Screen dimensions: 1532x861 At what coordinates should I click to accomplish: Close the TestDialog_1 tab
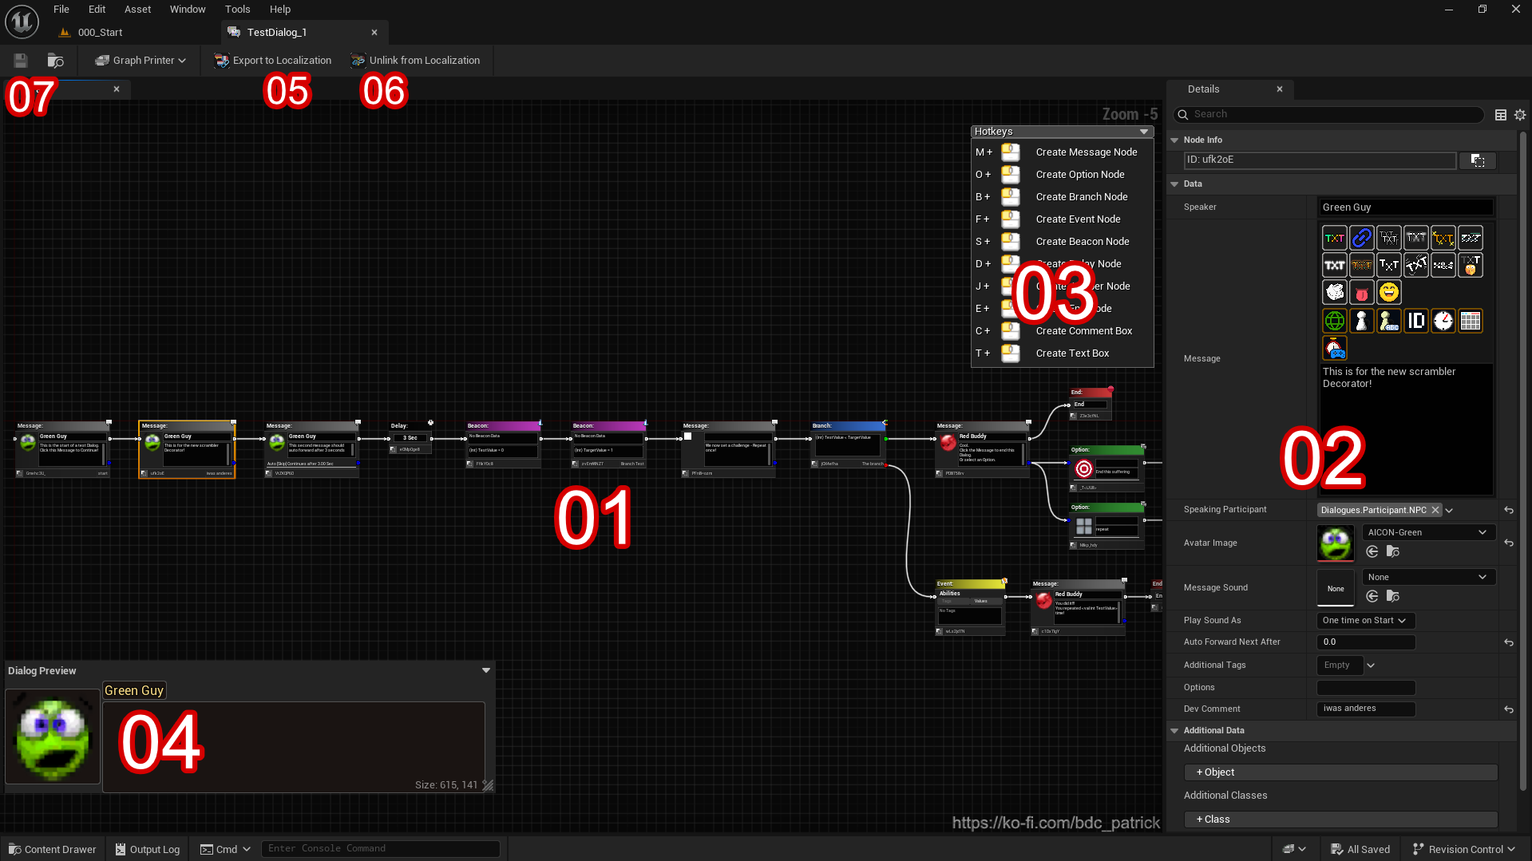pyautogui.click(x=374, y=33)
